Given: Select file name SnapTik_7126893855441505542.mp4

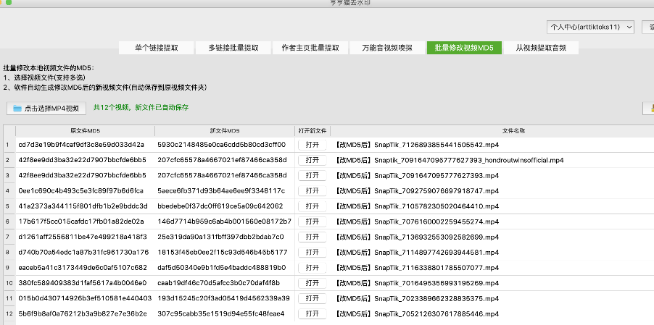Looking at the screenshot, I should pyautogui.click(x=436, y=145).
